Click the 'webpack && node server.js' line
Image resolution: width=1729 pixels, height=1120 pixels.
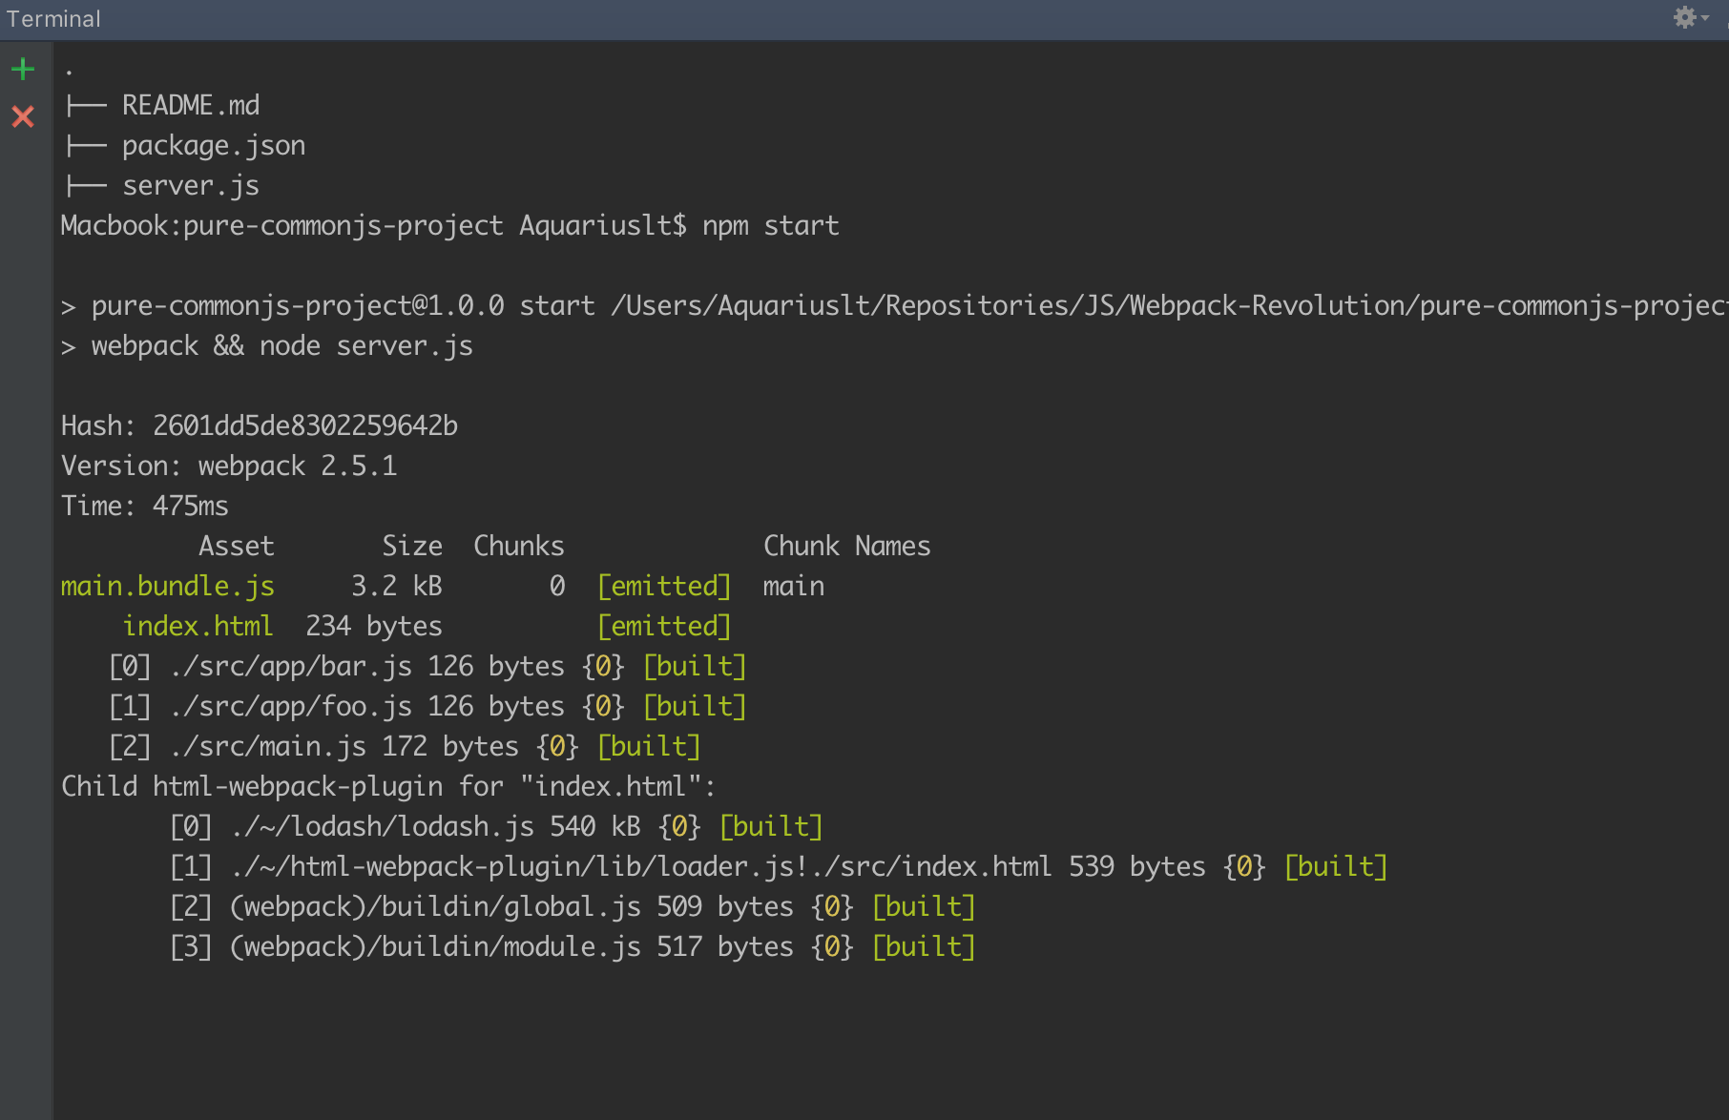(x=267, y=345)
